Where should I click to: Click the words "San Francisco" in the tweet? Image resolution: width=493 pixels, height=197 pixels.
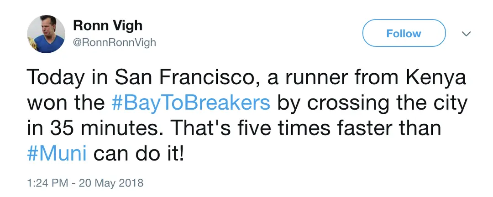pyautogui.click(x=173, y=78)
